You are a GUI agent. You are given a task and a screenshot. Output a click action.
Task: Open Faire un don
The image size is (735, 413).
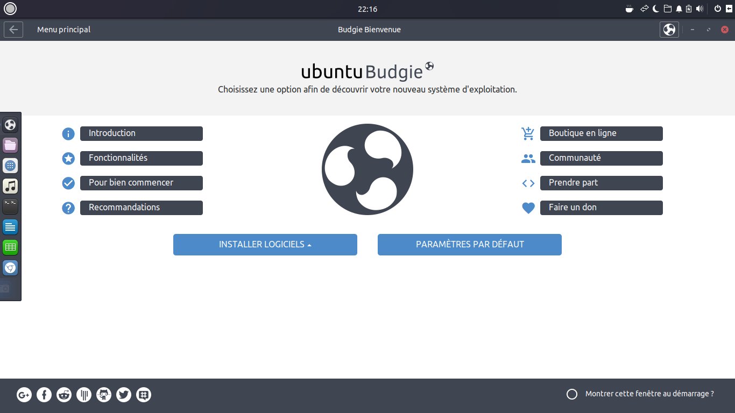point(602,208)
